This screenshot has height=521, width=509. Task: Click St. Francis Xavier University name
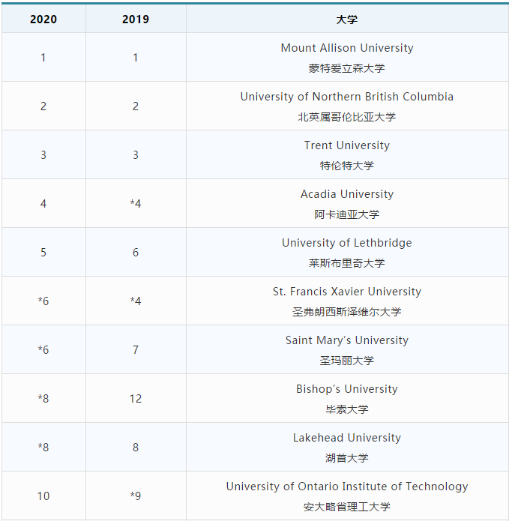(347, 292)
